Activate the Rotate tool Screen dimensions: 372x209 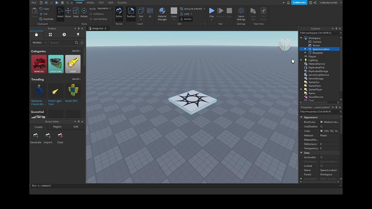84,13
